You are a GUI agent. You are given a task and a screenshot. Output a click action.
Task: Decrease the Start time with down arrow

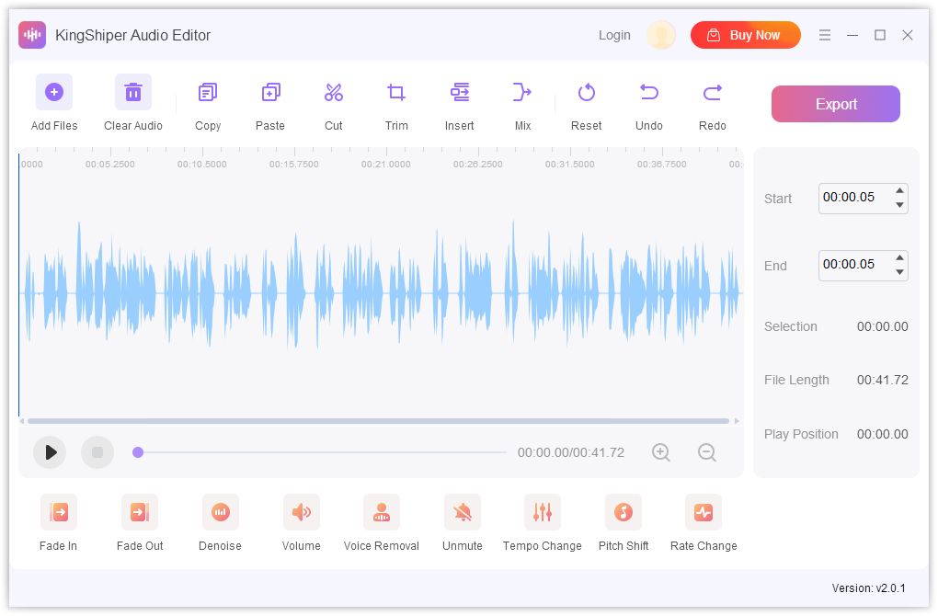[899, 205]
